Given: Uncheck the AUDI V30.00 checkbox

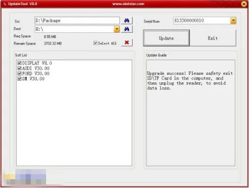Looking at the screenshot, I should (19, 68).
